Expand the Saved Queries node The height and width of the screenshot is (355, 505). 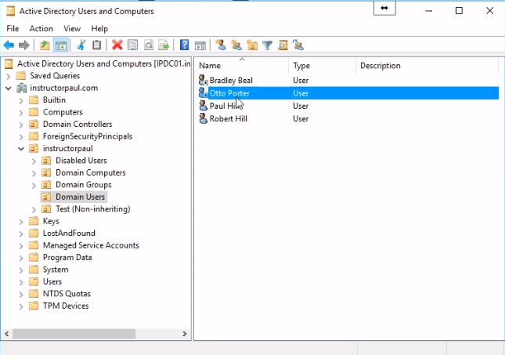9,76
